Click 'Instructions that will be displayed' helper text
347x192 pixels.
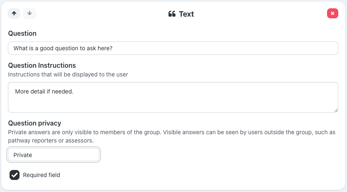click(68, 74)
